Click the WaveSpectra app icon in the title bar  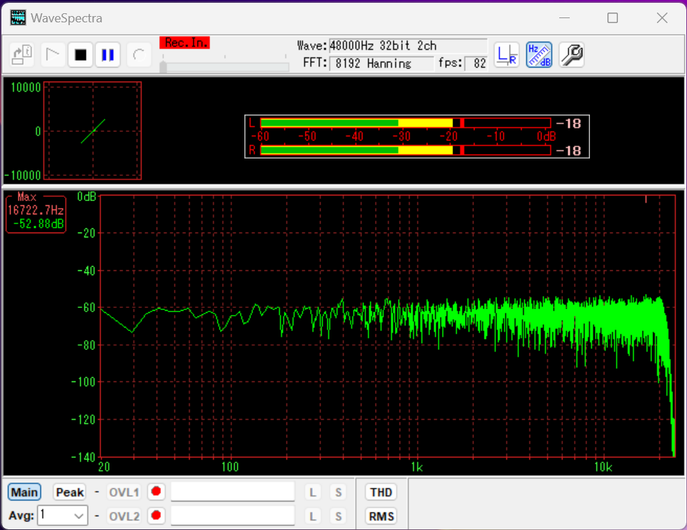(x=18, y=17)
